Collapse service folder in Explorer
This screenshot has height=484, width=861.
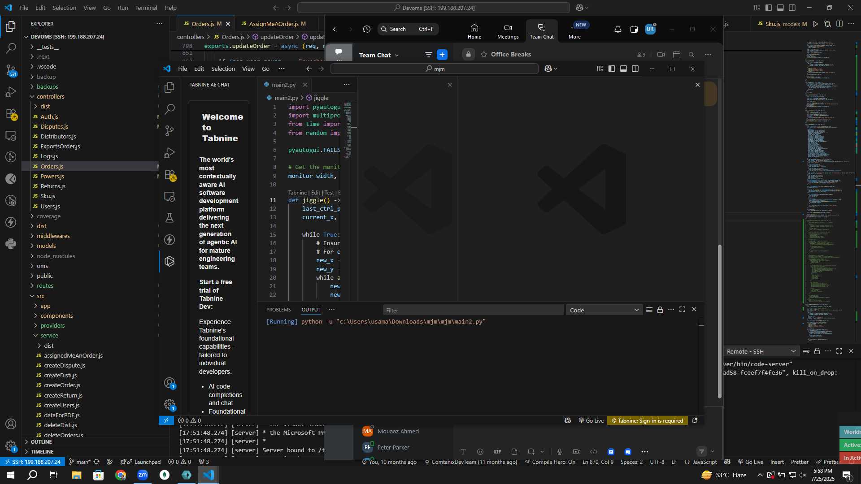click(49, 336)
